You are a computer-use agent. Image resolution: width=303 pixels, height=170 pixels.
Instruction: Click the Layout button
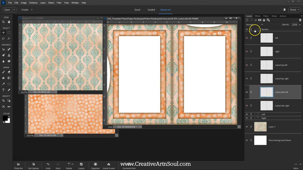[x=81, y=166]
